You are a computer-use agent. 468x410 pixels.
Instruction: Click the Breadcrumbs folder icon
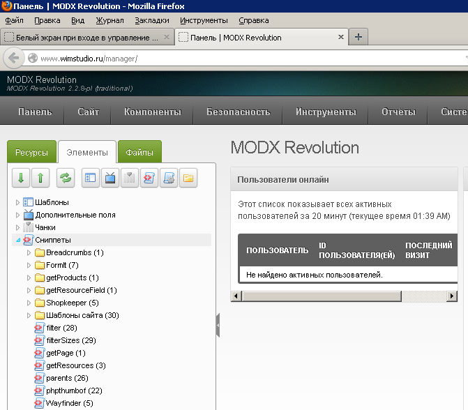pos(39,252)
